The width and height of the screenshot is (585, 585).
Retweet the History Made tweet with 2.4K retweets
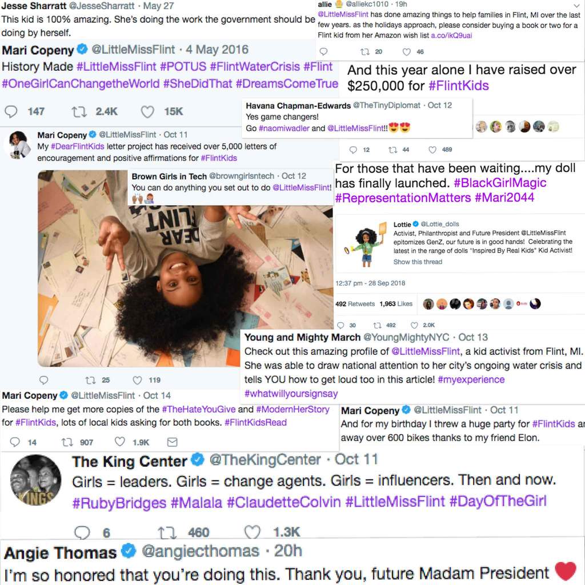pyautogui.click(x=79, y=111)
